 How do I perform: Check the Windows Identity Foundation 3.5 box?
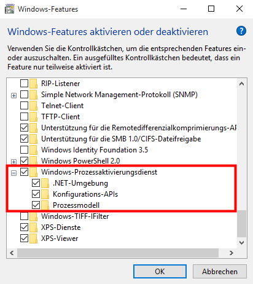[x=24, y=150]
